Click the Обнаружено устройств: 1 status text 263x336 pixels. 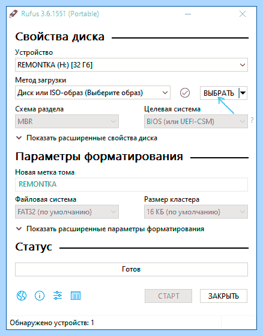[52, 323]
